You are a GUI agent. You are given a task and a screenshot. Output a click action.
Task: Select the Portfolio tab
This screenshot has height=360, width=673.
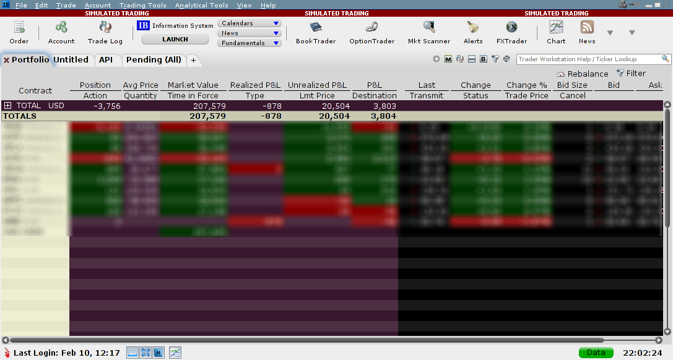tap(30, 59)
